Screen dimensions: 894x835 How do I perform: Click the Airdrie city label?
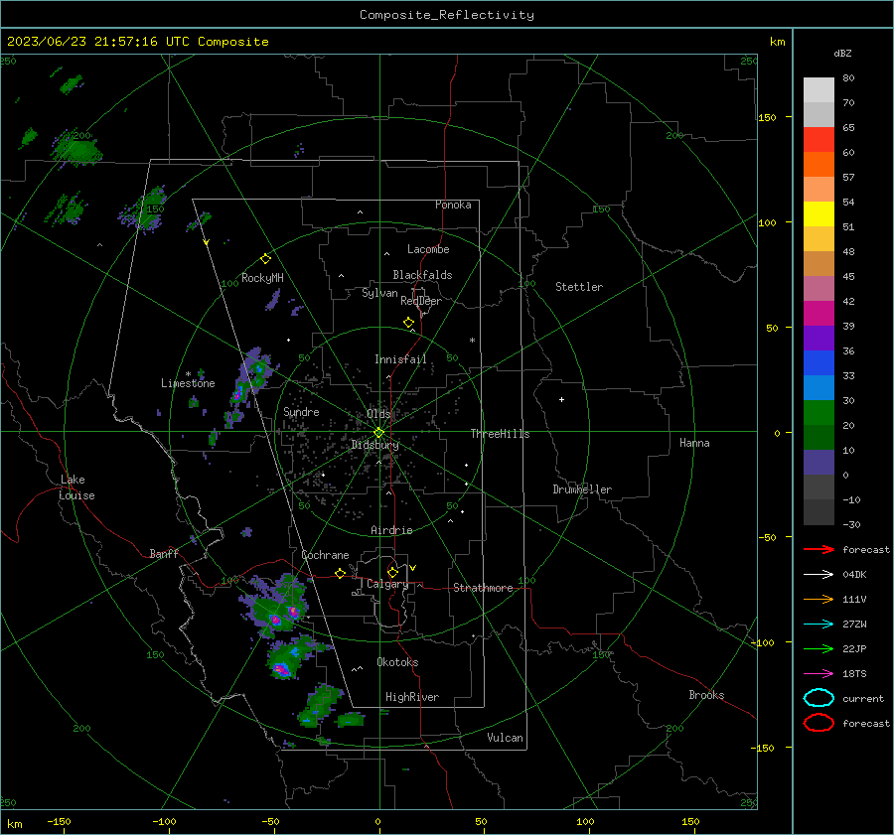click(391, 530)
